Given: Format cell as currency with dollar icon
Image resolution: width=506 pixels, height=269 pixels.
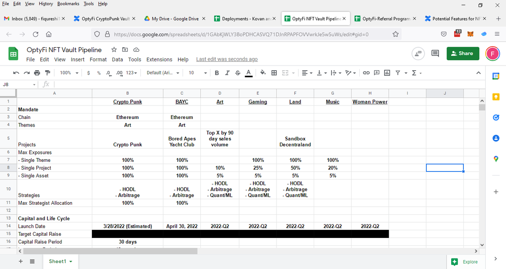Looking at the screenshot, I should point(88,73).
